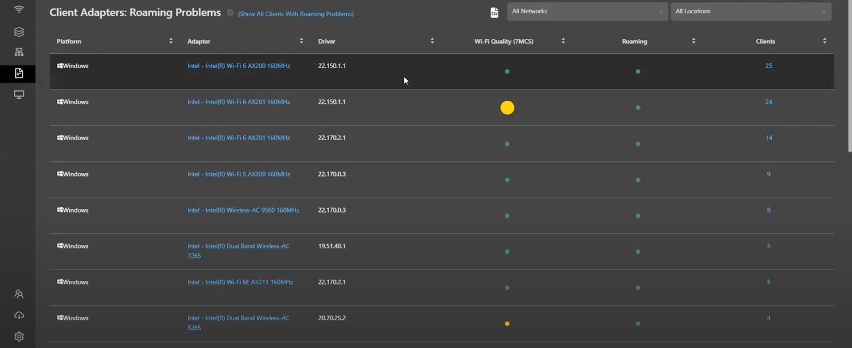Screen dimensions: 852x348
Task: Click Show All Clients With Roaming Problems
Action: [x=296, y=14]
